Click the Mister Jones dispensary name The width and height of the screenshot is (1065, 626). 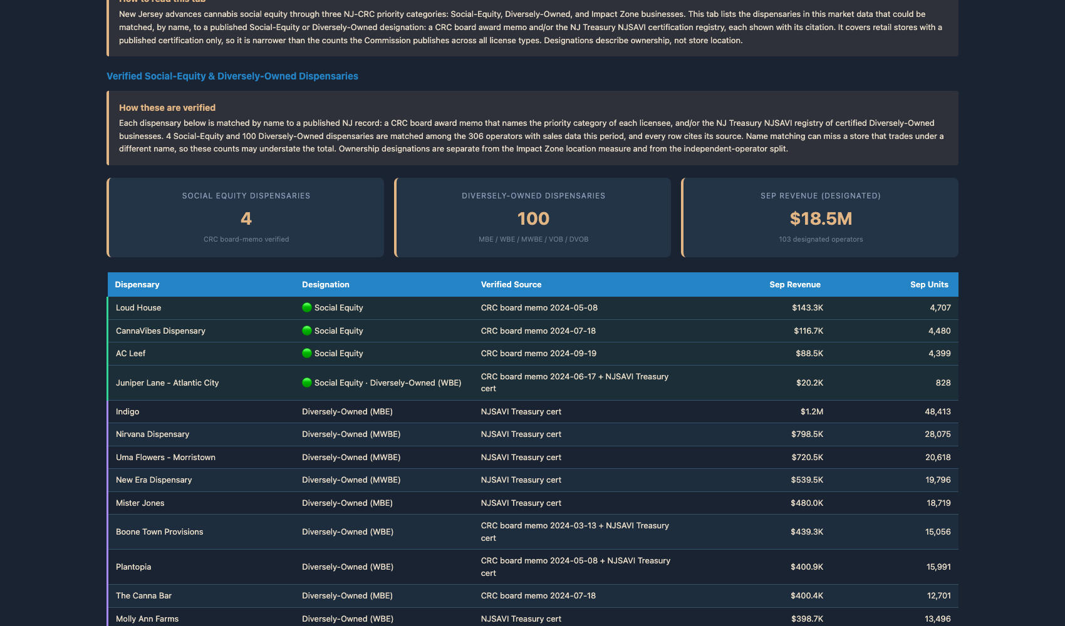click(x=140, y=503)
